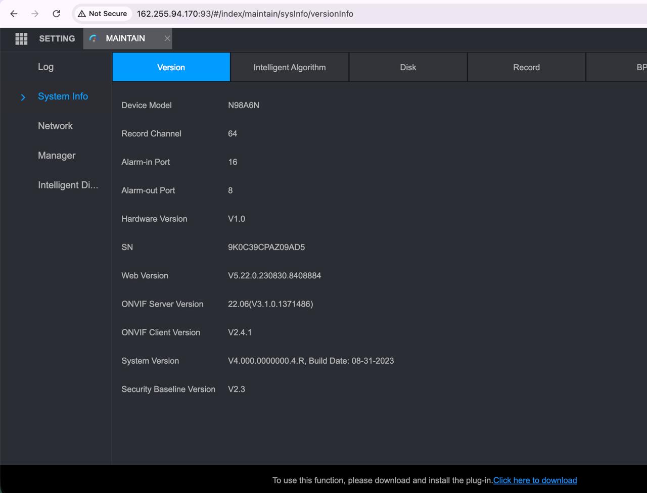The image size is (647, 493).
Task: Click the Web Version value V5.22.0.230830.8408884
Action: [274, 275]
